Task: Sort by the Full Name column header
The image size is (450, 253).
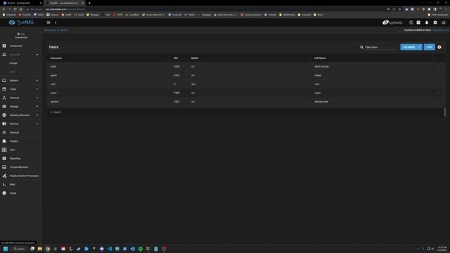Action: click(320, 58)
